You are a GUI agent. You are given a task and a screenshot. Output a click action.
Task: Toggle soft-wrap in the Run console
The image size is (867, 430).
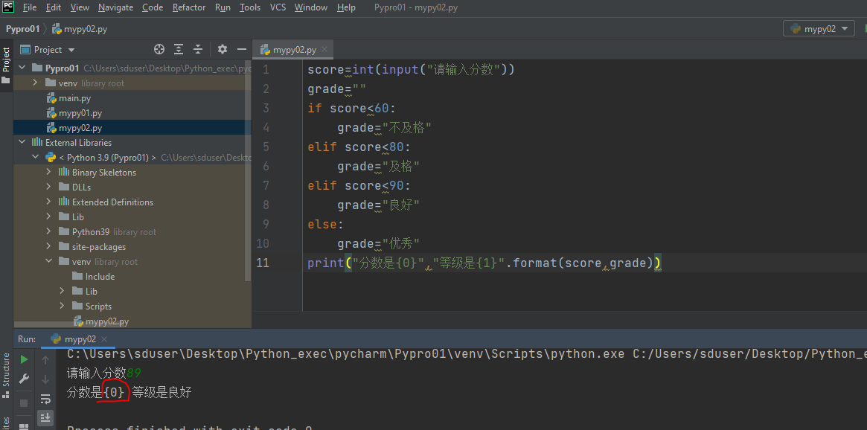(45, 398)
